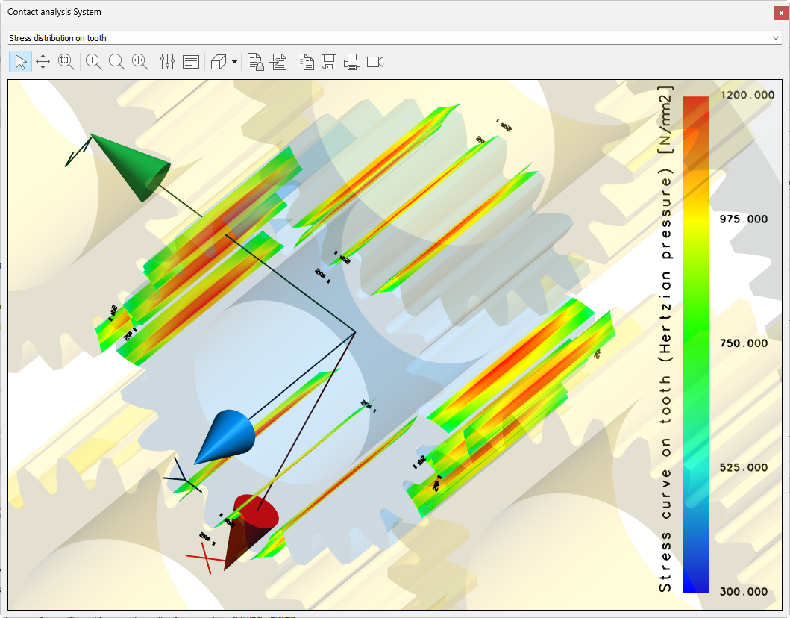This screenshot has height=618, width=790.
Task: Close the Contact analysis System window
Action: 781,13
